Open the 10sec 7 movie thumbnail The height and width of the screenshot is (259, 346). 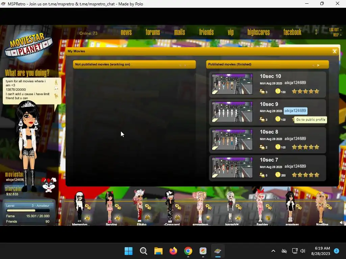[x=232, y=167]
